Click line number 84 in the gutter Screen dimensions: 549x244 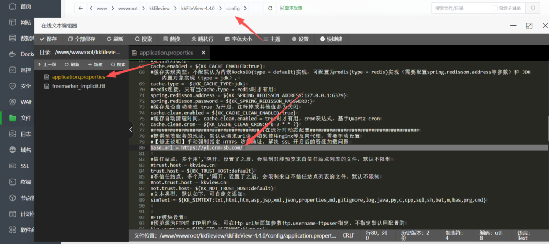click(142, 171)
